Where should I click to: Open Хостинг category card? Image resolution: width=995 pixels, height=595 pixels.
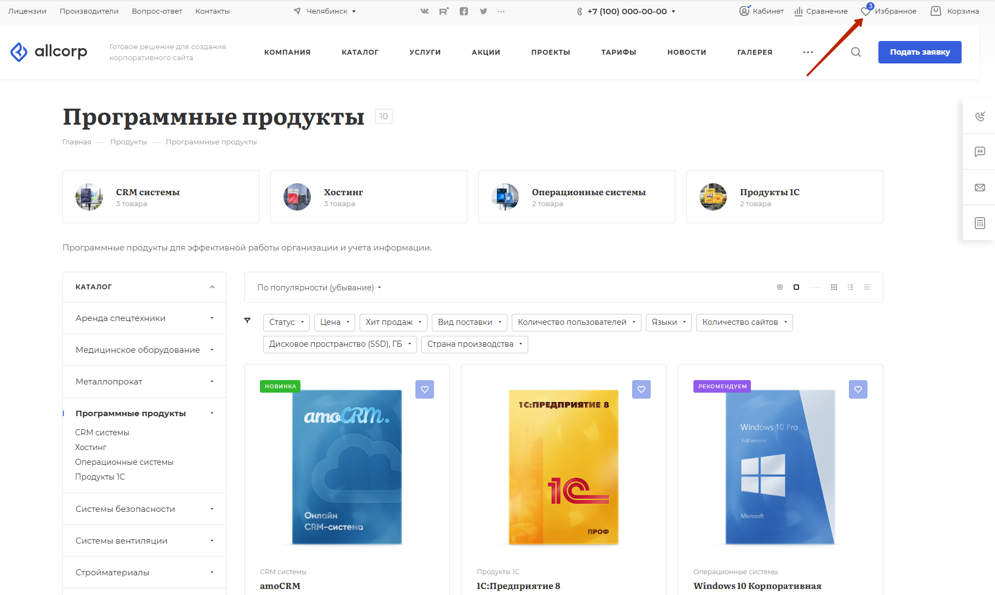click(369, 196)
